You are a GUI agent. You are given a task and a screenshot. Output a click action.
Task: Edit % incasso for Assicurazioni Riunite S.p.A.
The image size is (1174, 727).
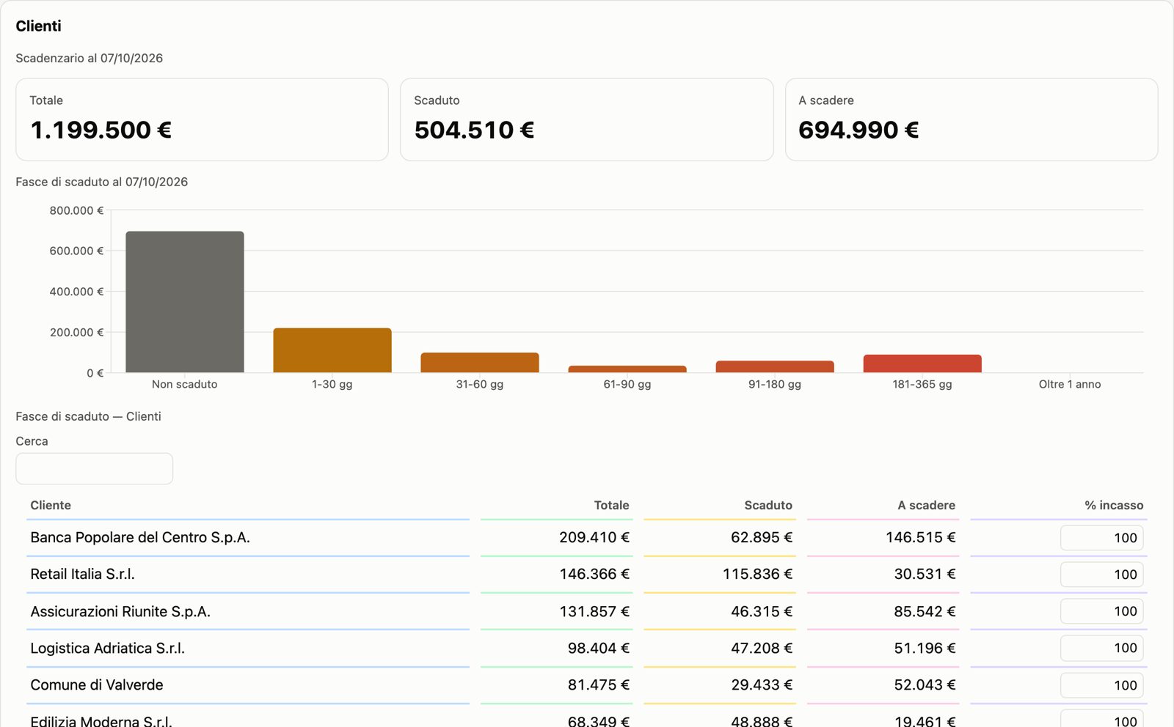pos(1101,611)
